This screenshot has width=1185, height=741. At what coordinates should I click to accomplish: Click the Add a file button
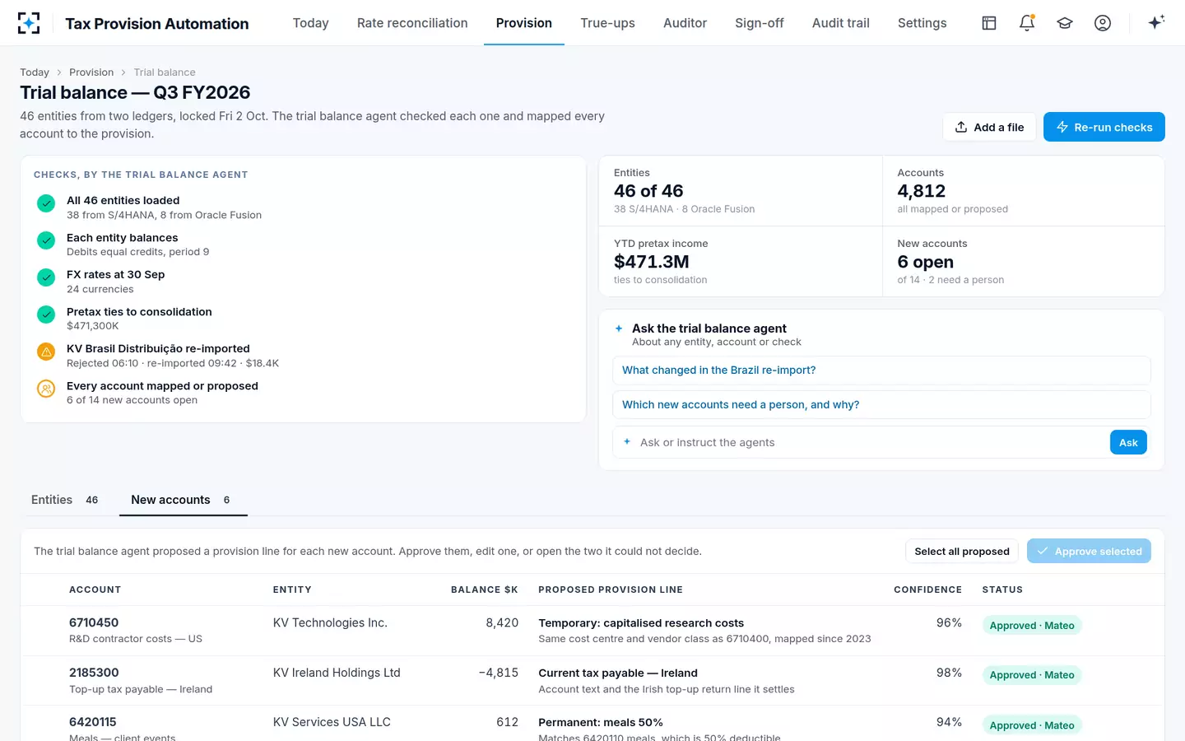coord(989,127)
